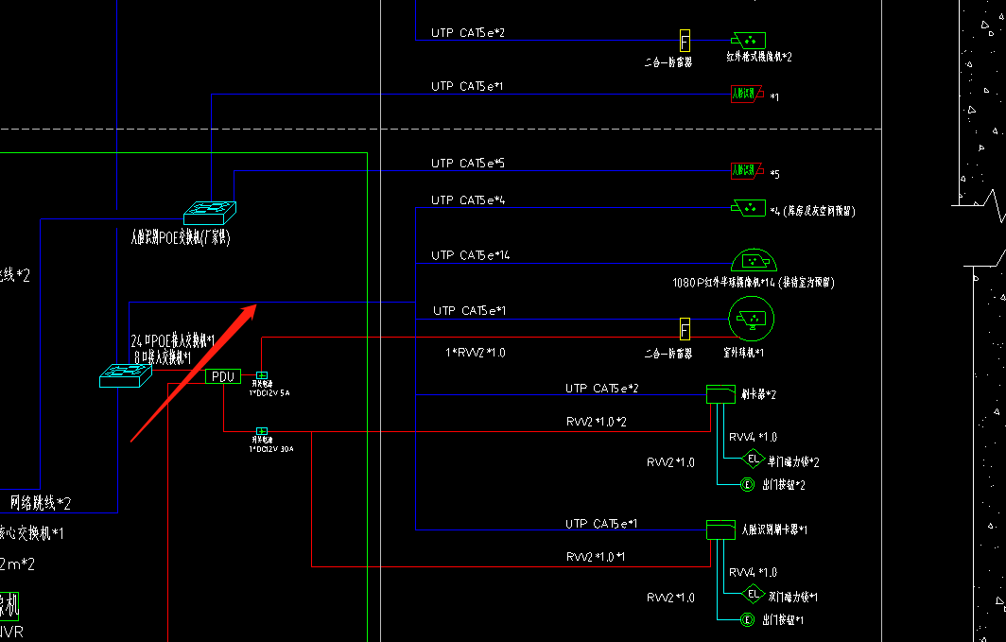The width and height of the screenshot is (1006, 642).
Task: Click the 室外球机*1 label
Action: point(743,353)
